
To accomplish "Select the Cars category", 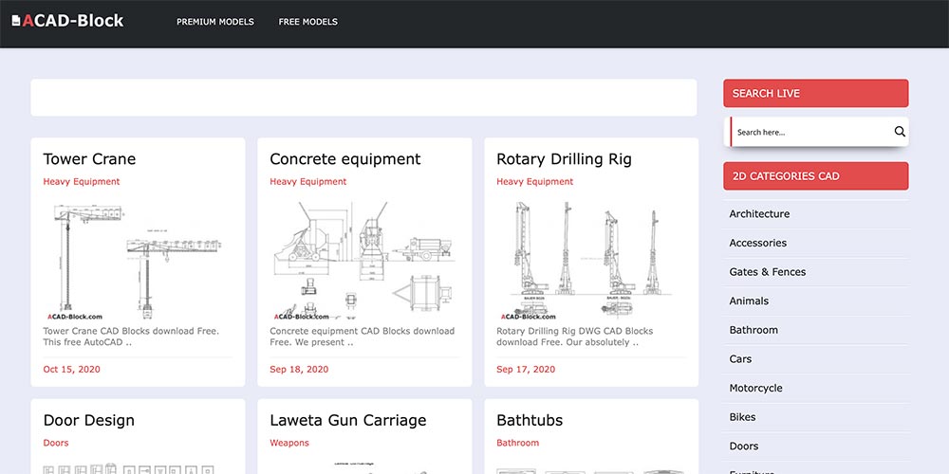I will tap(740, 359).
